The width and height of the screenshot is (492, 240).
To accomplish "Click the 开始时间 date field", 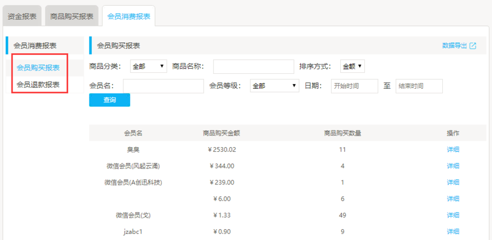I will point(354,86).
